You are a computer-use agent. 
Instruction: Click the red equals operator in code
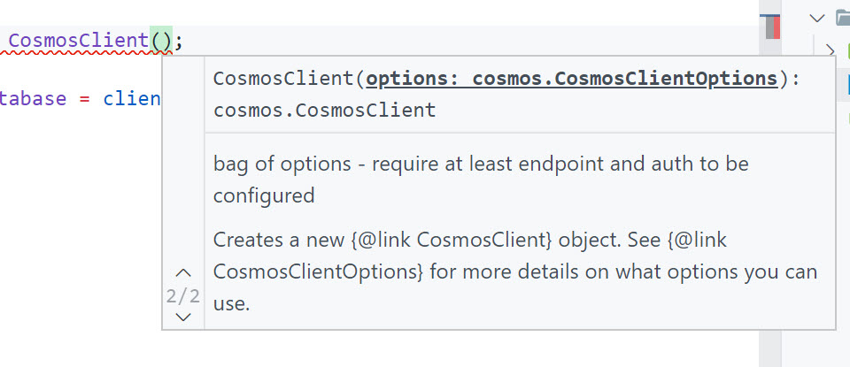click(85, 98)
